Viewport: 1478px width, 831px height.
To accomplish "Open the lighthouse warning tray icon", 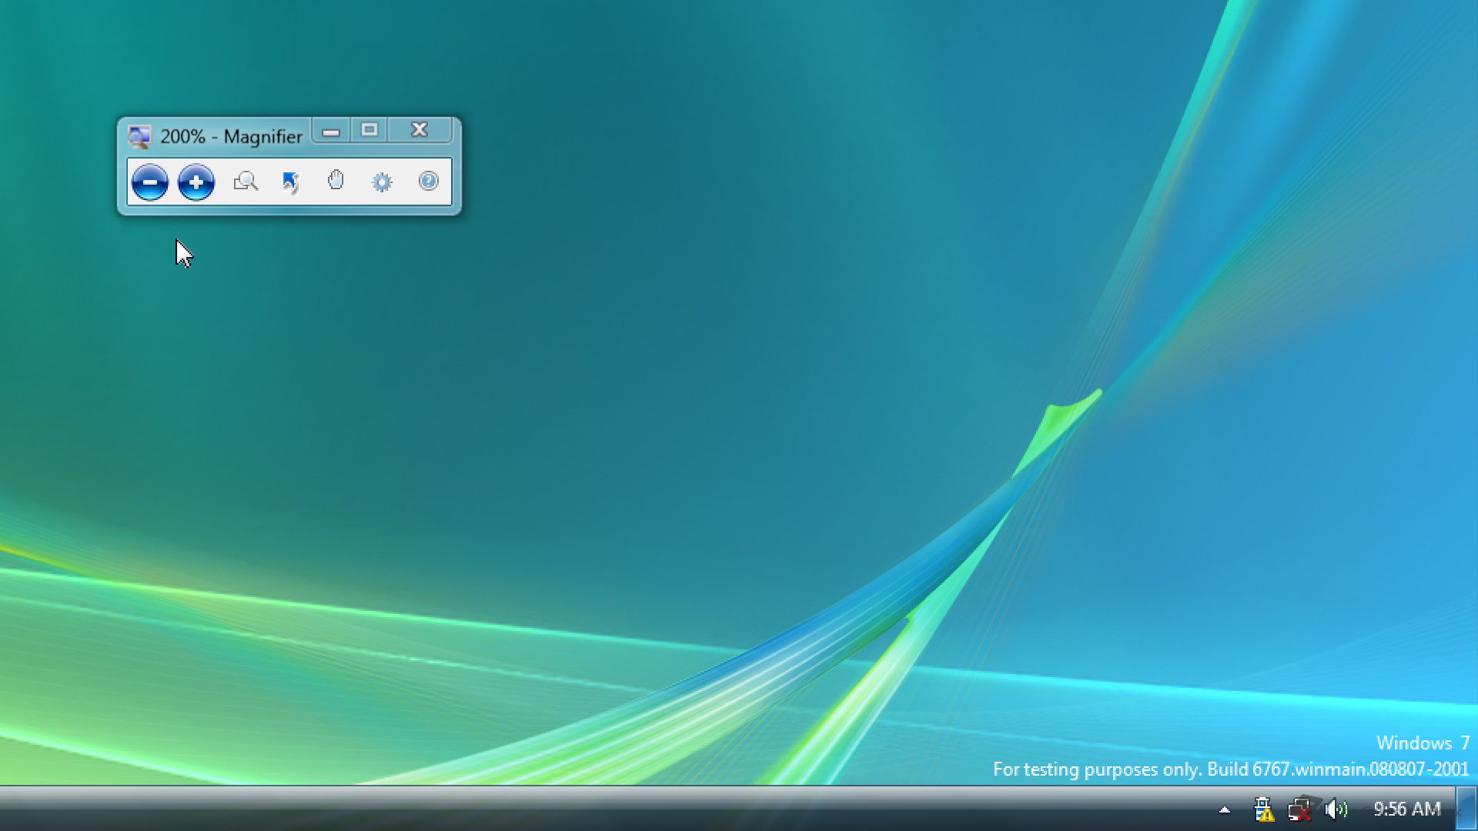I will [x=1263, y=809].
